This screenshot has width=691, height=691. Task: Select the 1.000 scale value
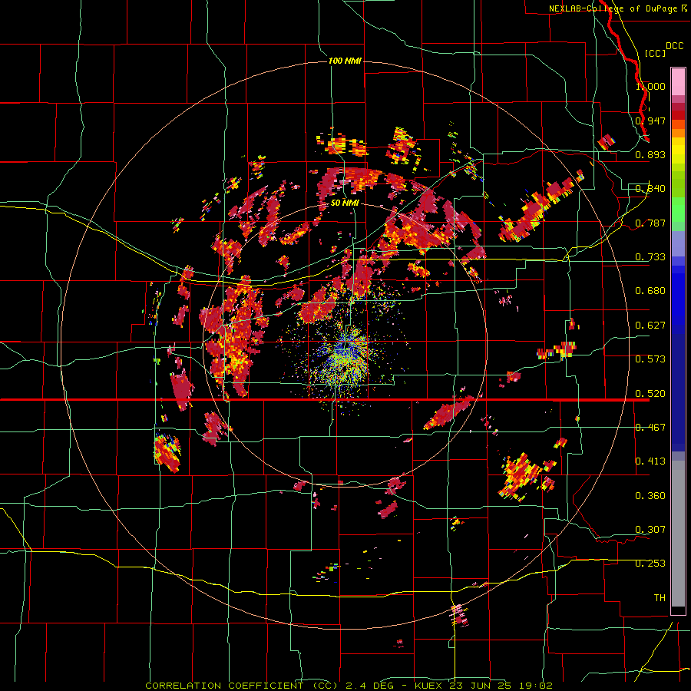tap(650, 86)
